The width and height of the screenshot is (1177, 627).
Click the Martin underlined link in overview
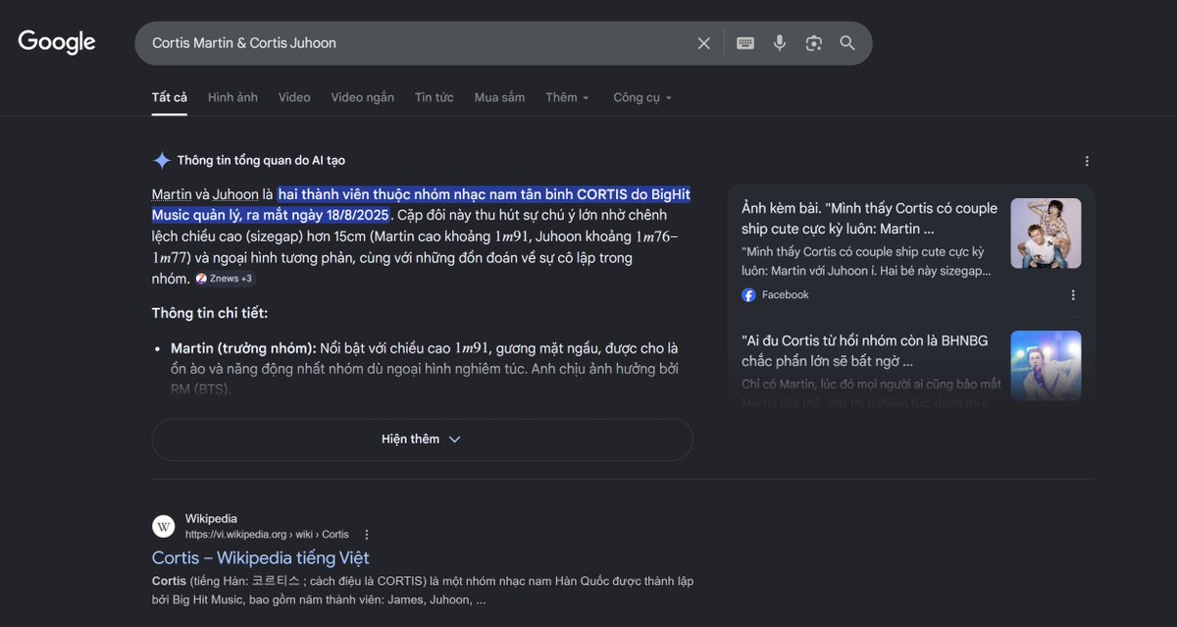pyautogui.click(x=172, y=194)
